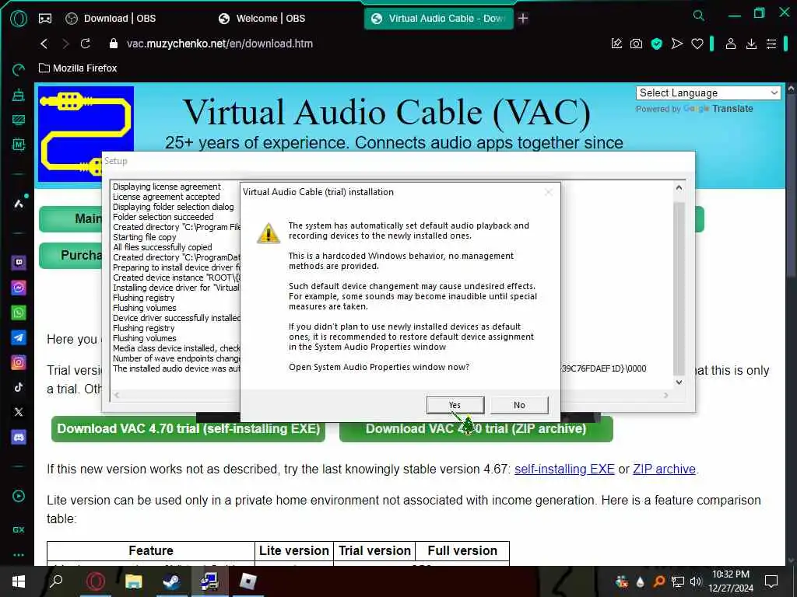Open Messenger in the sidebar

point(19,288)
